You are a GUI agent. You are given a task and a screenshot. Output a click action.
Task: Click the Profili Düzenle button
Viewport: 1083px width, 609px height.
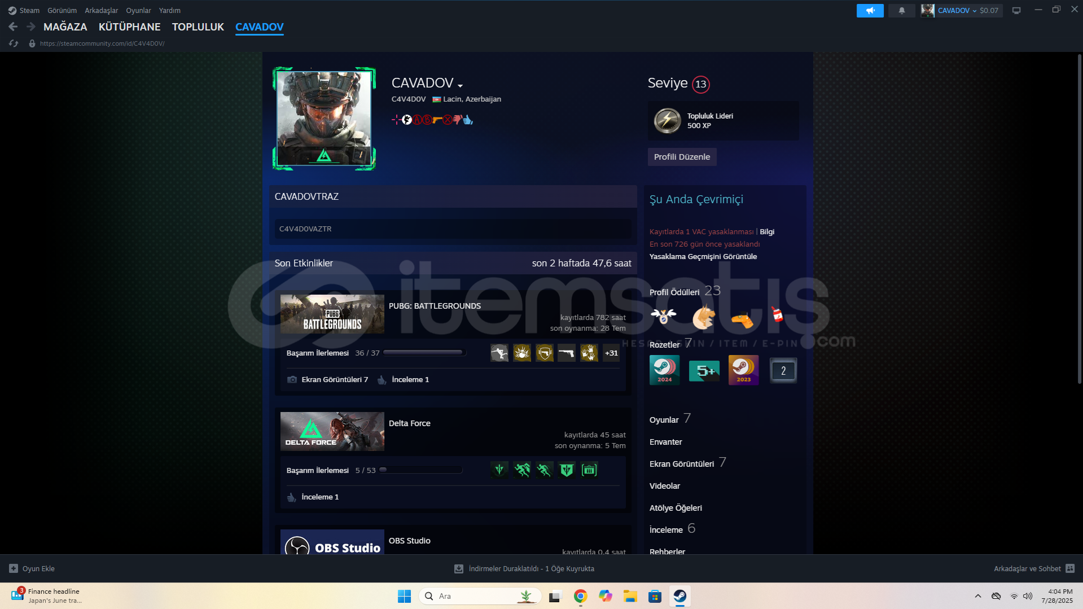[x=682, y=157]
